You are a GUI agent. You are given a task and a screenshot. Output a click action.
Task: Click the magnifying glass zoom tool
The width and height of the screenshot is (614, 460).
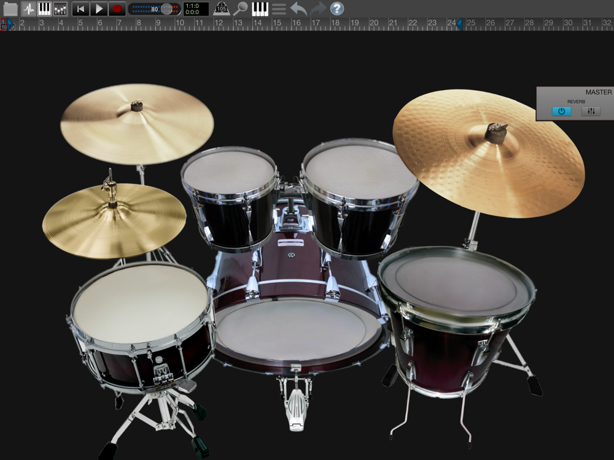240,9
